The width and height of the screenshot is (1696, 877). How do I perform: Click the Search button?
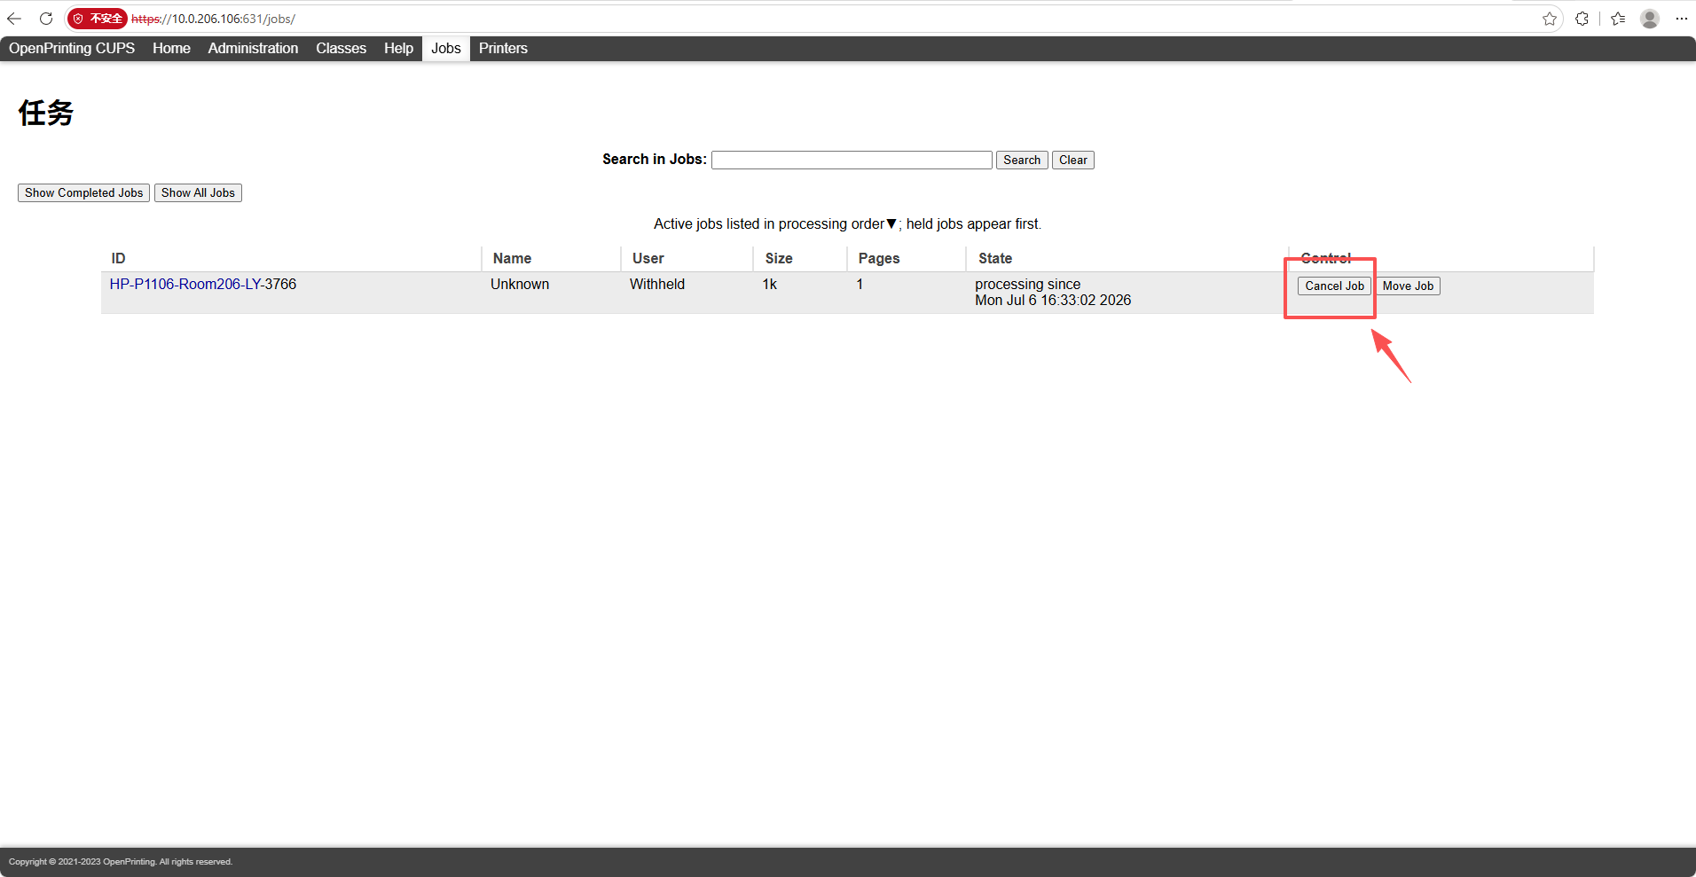point(1022,160)
